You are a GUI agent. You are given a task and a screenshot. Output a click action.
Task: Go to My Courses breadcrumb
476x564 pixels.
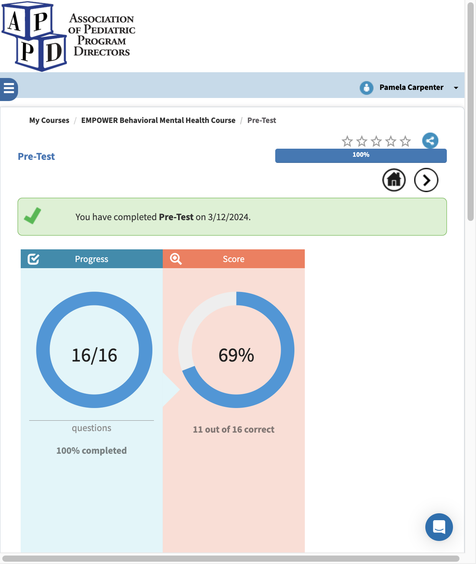coord(49,120)
